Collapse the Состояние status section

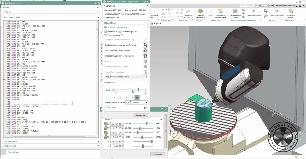pos(147,6)
